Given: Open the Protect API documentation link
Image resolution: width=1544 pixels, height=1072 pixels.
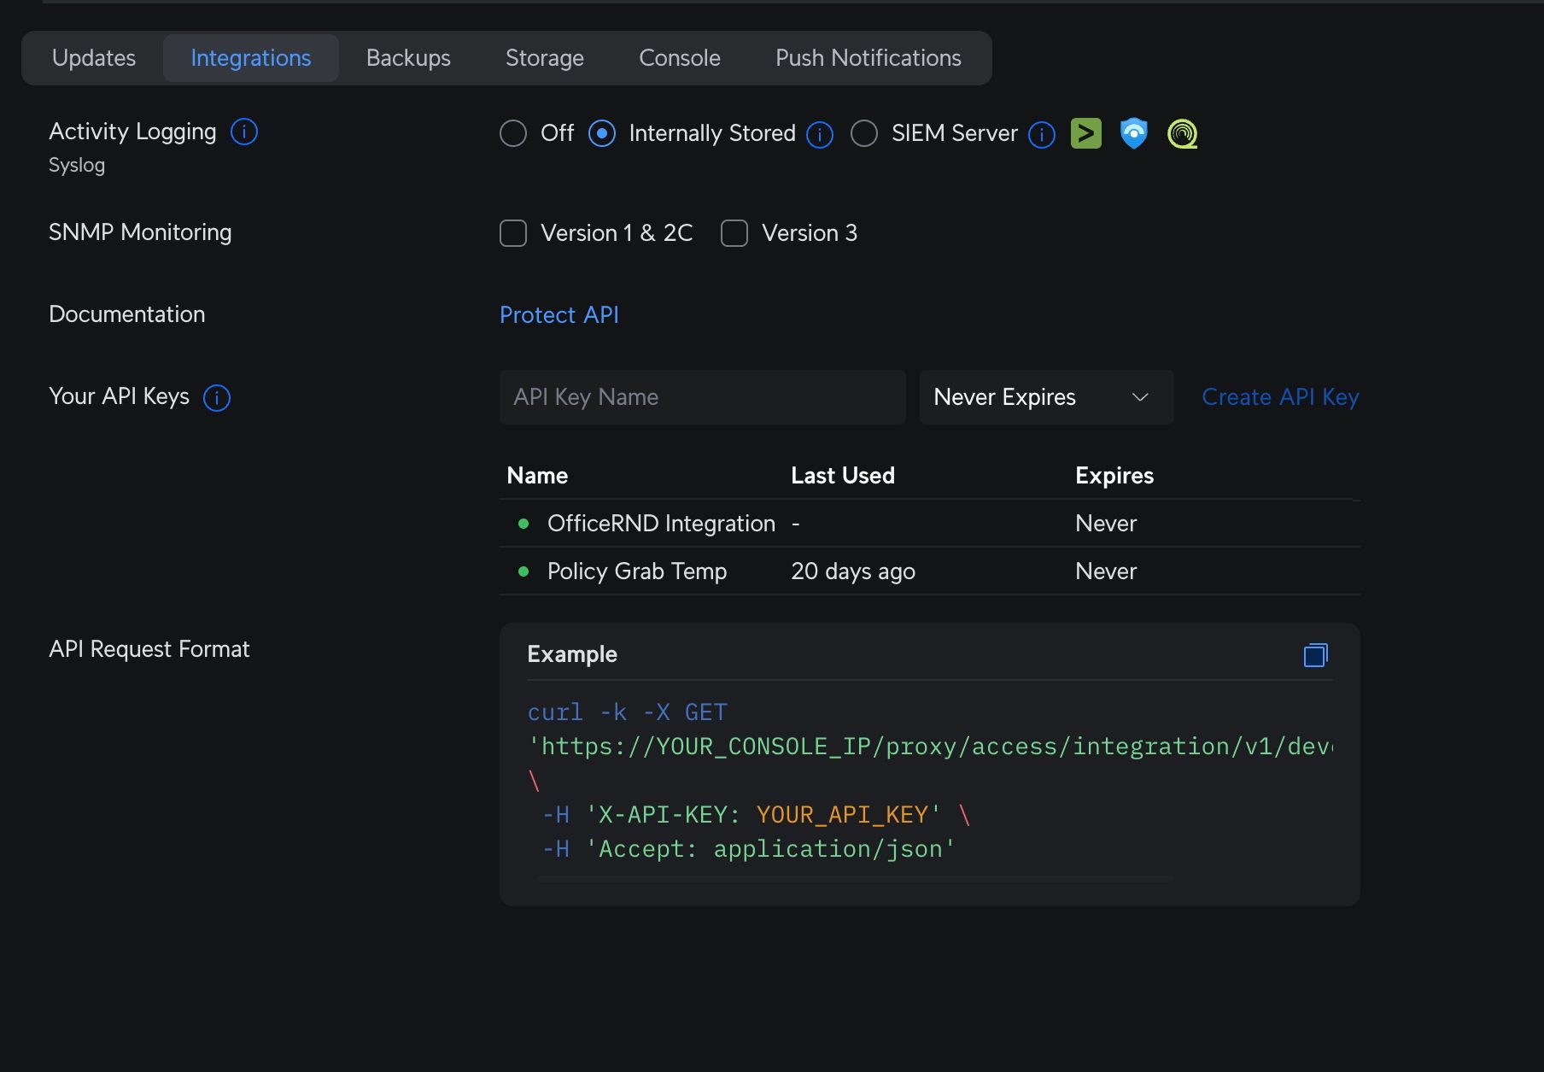Looking at the screenshot, I should tap(559, 315).
